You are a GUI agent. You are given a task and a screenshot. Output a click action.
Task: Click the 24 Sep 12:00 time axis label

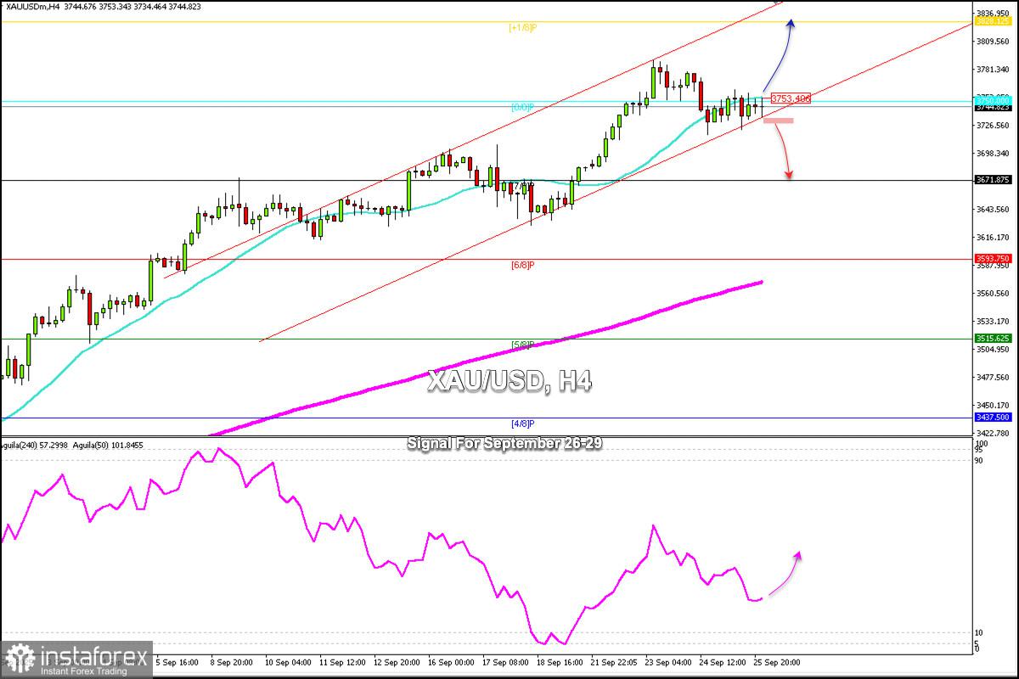(723, 662)
